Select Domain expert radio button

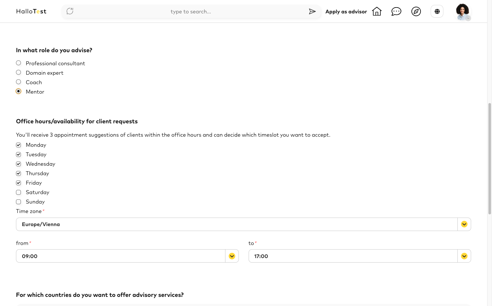(19, 72)
